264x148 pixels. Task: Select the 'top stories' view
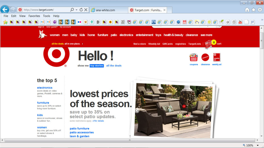97,66
